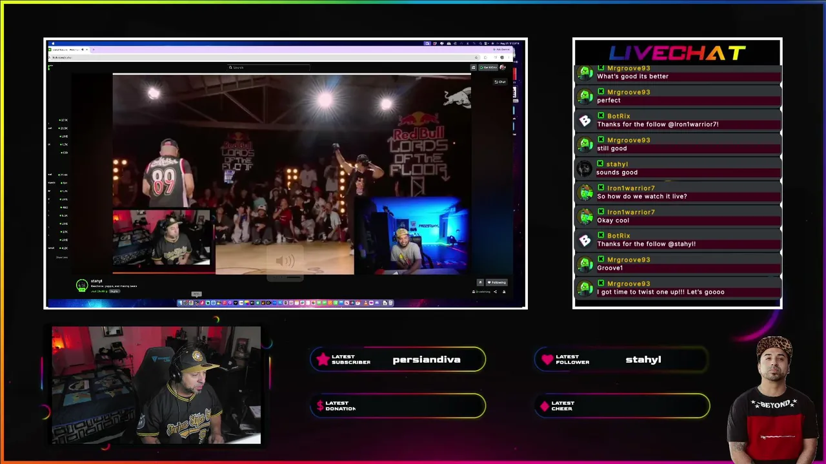Image resolution: width=826 pixels, height=464 pixels.
Task: Select the open Kick browser tab
Action: (x=68, y=50)
